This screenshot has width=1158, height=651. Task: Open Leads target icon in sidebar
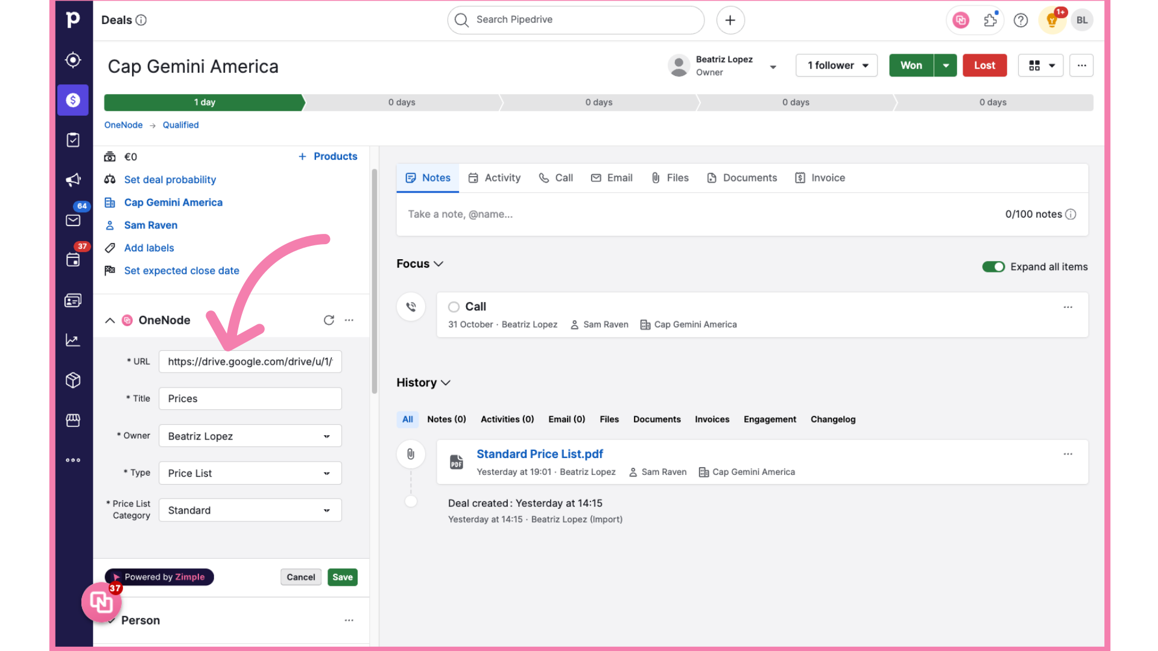pos(73,60)
